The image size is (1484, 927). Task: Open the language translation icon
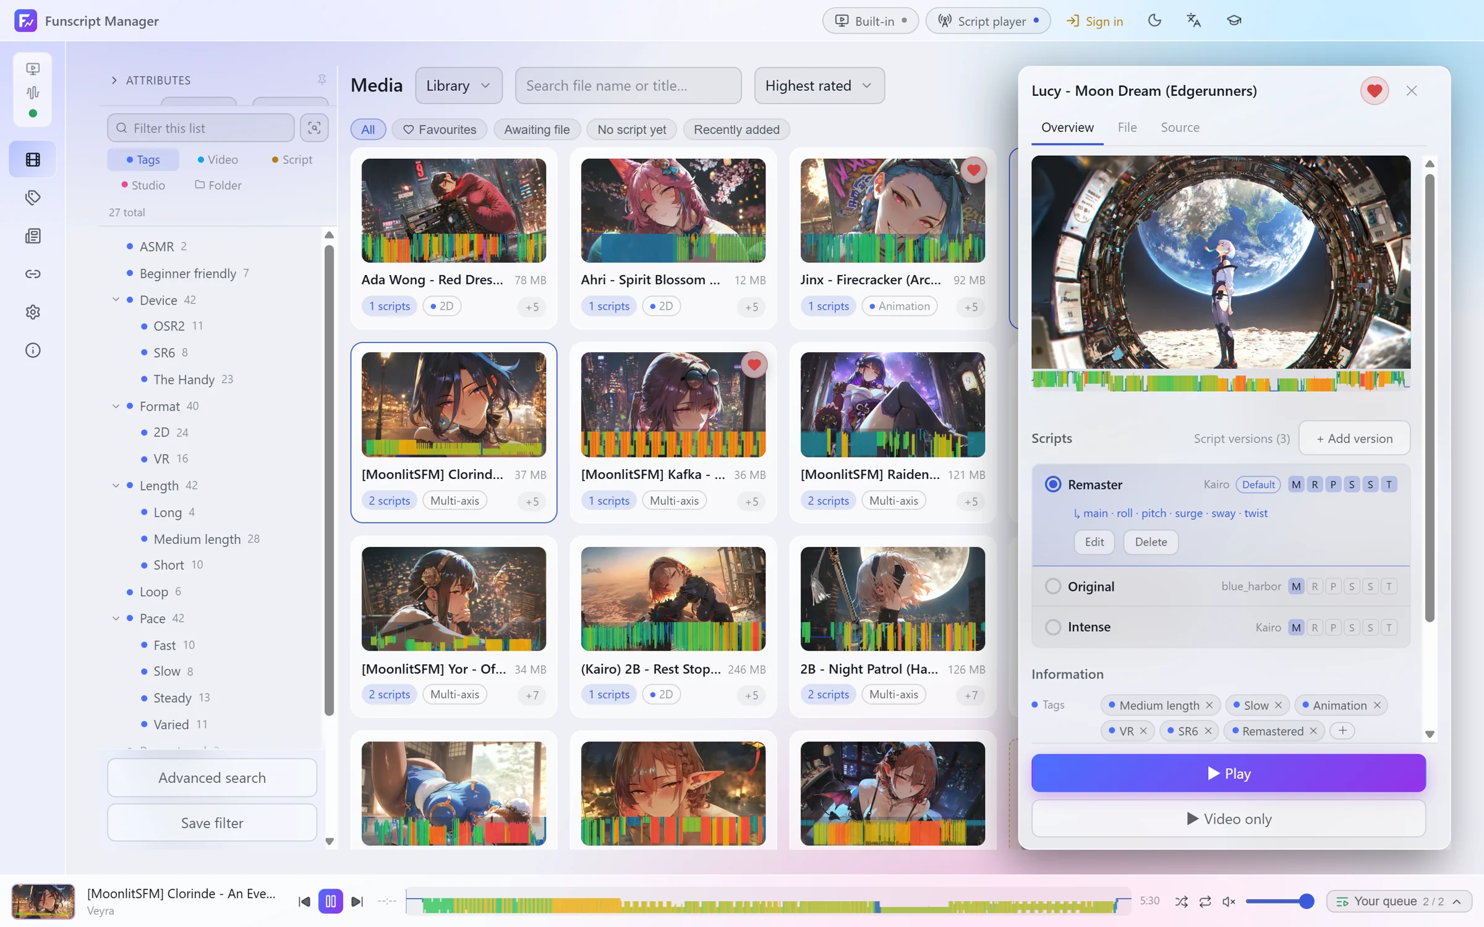[1194, 20]
